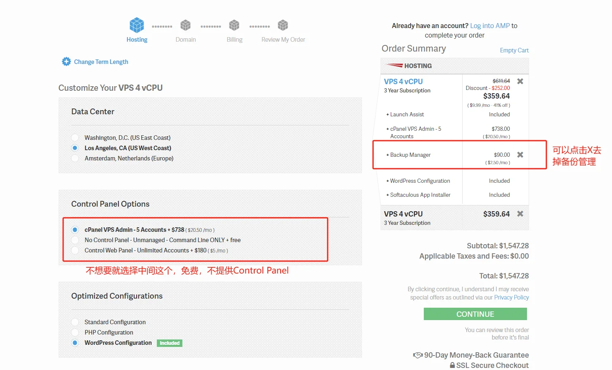Screen dimensions: 612x370
Task: Remove VPS 4 vCPU total row via X
Action: 520,214
